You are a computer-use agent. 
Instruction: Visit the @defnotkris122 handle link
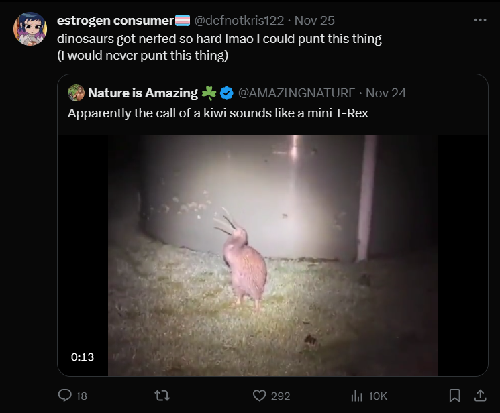pos(239,21)
